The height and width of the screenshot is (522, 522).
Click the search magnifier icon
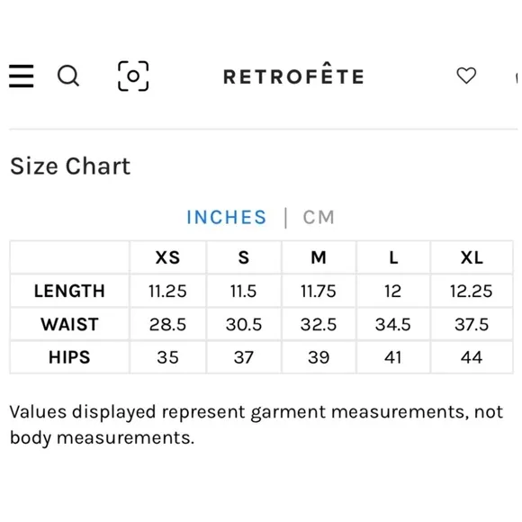tap(68, 76)
